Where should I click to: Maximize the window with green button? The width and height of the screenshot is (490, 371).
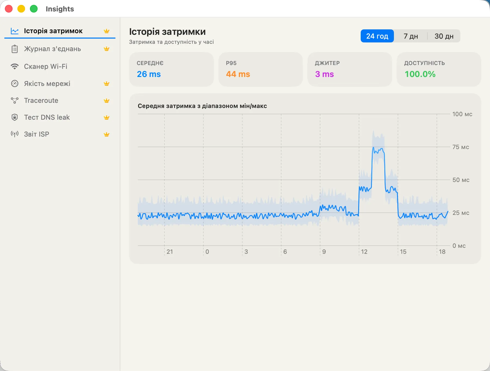34,9
